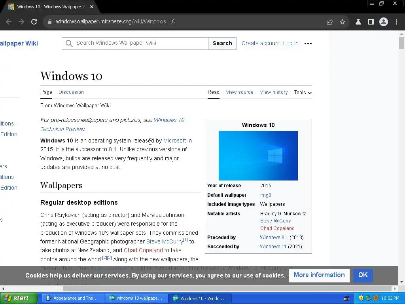Open Steve McCurry link in article text

click(x=165, y=242)
